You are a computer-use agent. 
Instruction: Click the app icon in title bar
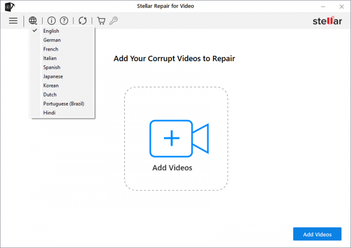pos(9,7)
